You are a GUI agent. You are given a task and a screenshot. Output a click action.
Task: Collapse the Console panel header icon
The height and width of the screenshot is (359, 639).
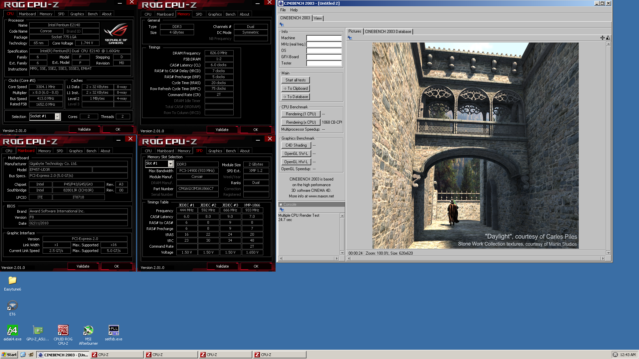point(281,204)
